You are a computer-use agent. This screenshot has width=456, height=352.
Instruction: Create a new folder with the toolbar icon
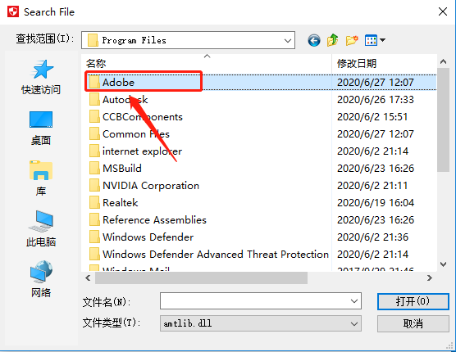352,40
